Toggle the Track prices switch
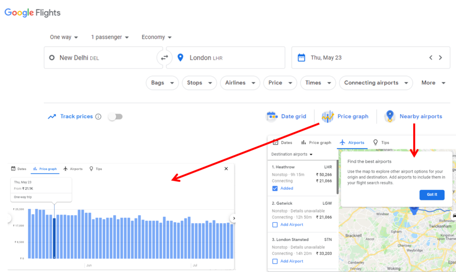Viewport: 456px width, 272px height. (115, 117)
